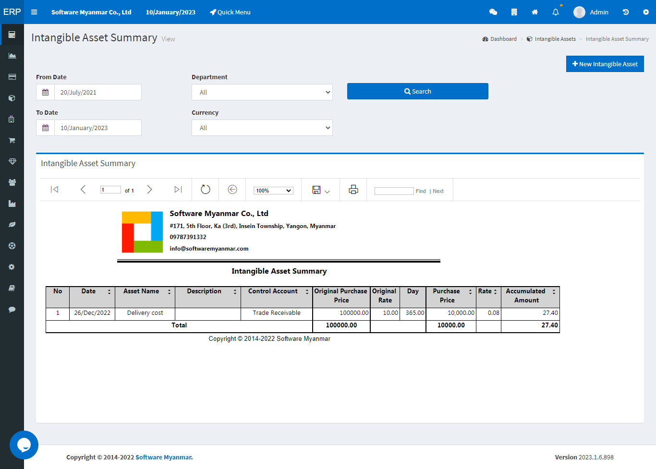Click the 10/January/2023 header date
The image size is (656, 469).
[170, 12]
